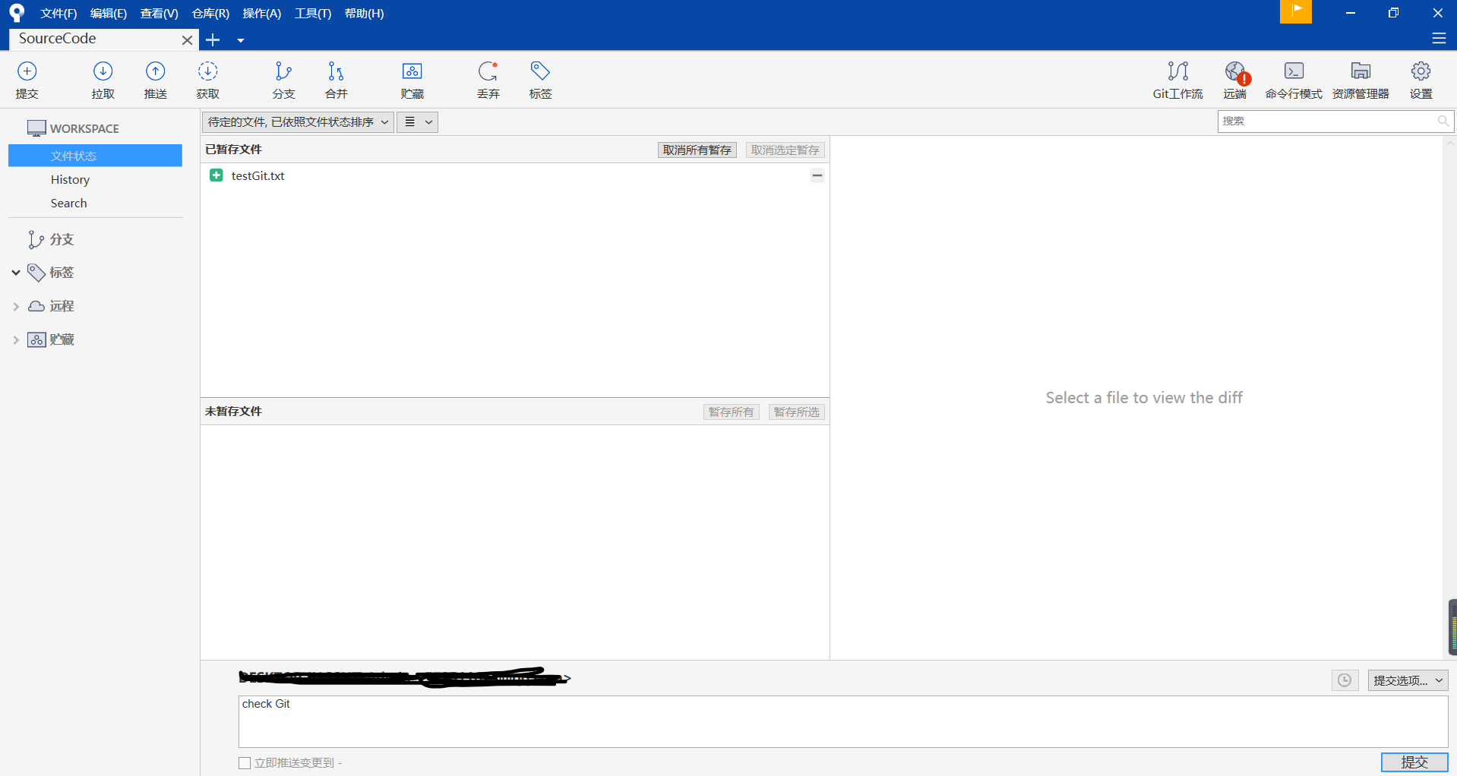1457x776 pixels.
Task: Click the 拉取 (Pull) icon
Action: [x=103, y=80]
